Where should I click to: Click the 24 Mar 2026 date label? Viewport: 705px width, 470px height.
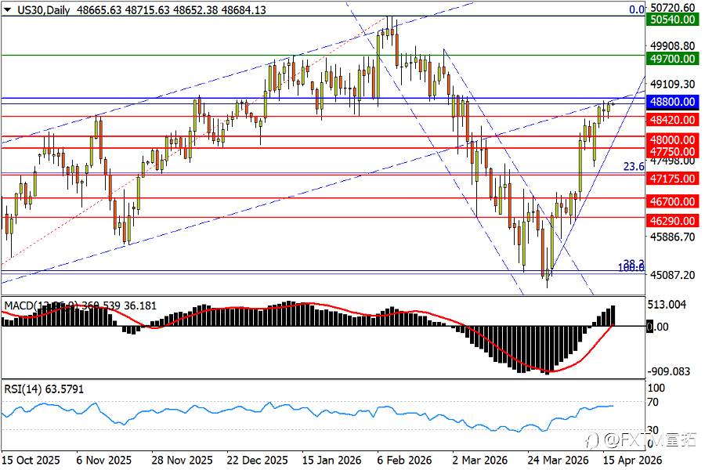coord(558,460)
